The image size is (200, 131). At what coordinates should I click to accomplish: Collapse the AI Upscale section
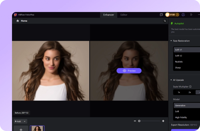pos(171,80)
